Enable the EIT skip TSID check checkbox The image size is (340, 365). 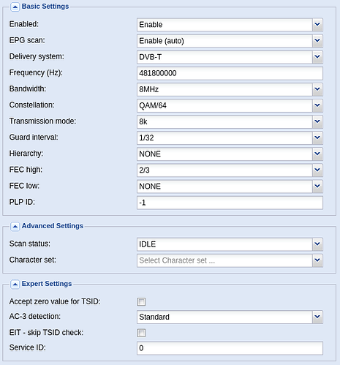point(141,333)
